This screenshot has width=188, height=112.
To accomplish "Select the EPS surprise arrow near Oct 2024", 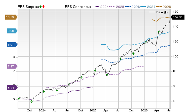I will coord(82,77).
